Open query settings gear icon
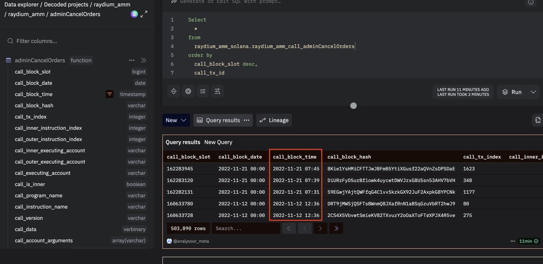 tap(188, 91)
